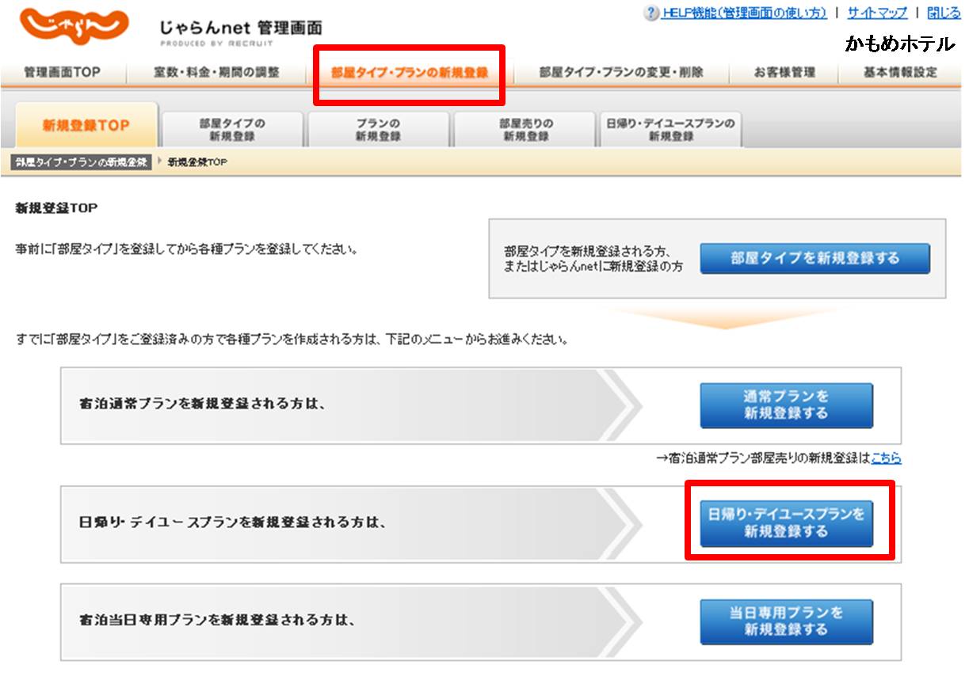Click the Jalan orange logo
Image resolution: width=969 pixels, height=699 pixels.
(x=74, y=28)
